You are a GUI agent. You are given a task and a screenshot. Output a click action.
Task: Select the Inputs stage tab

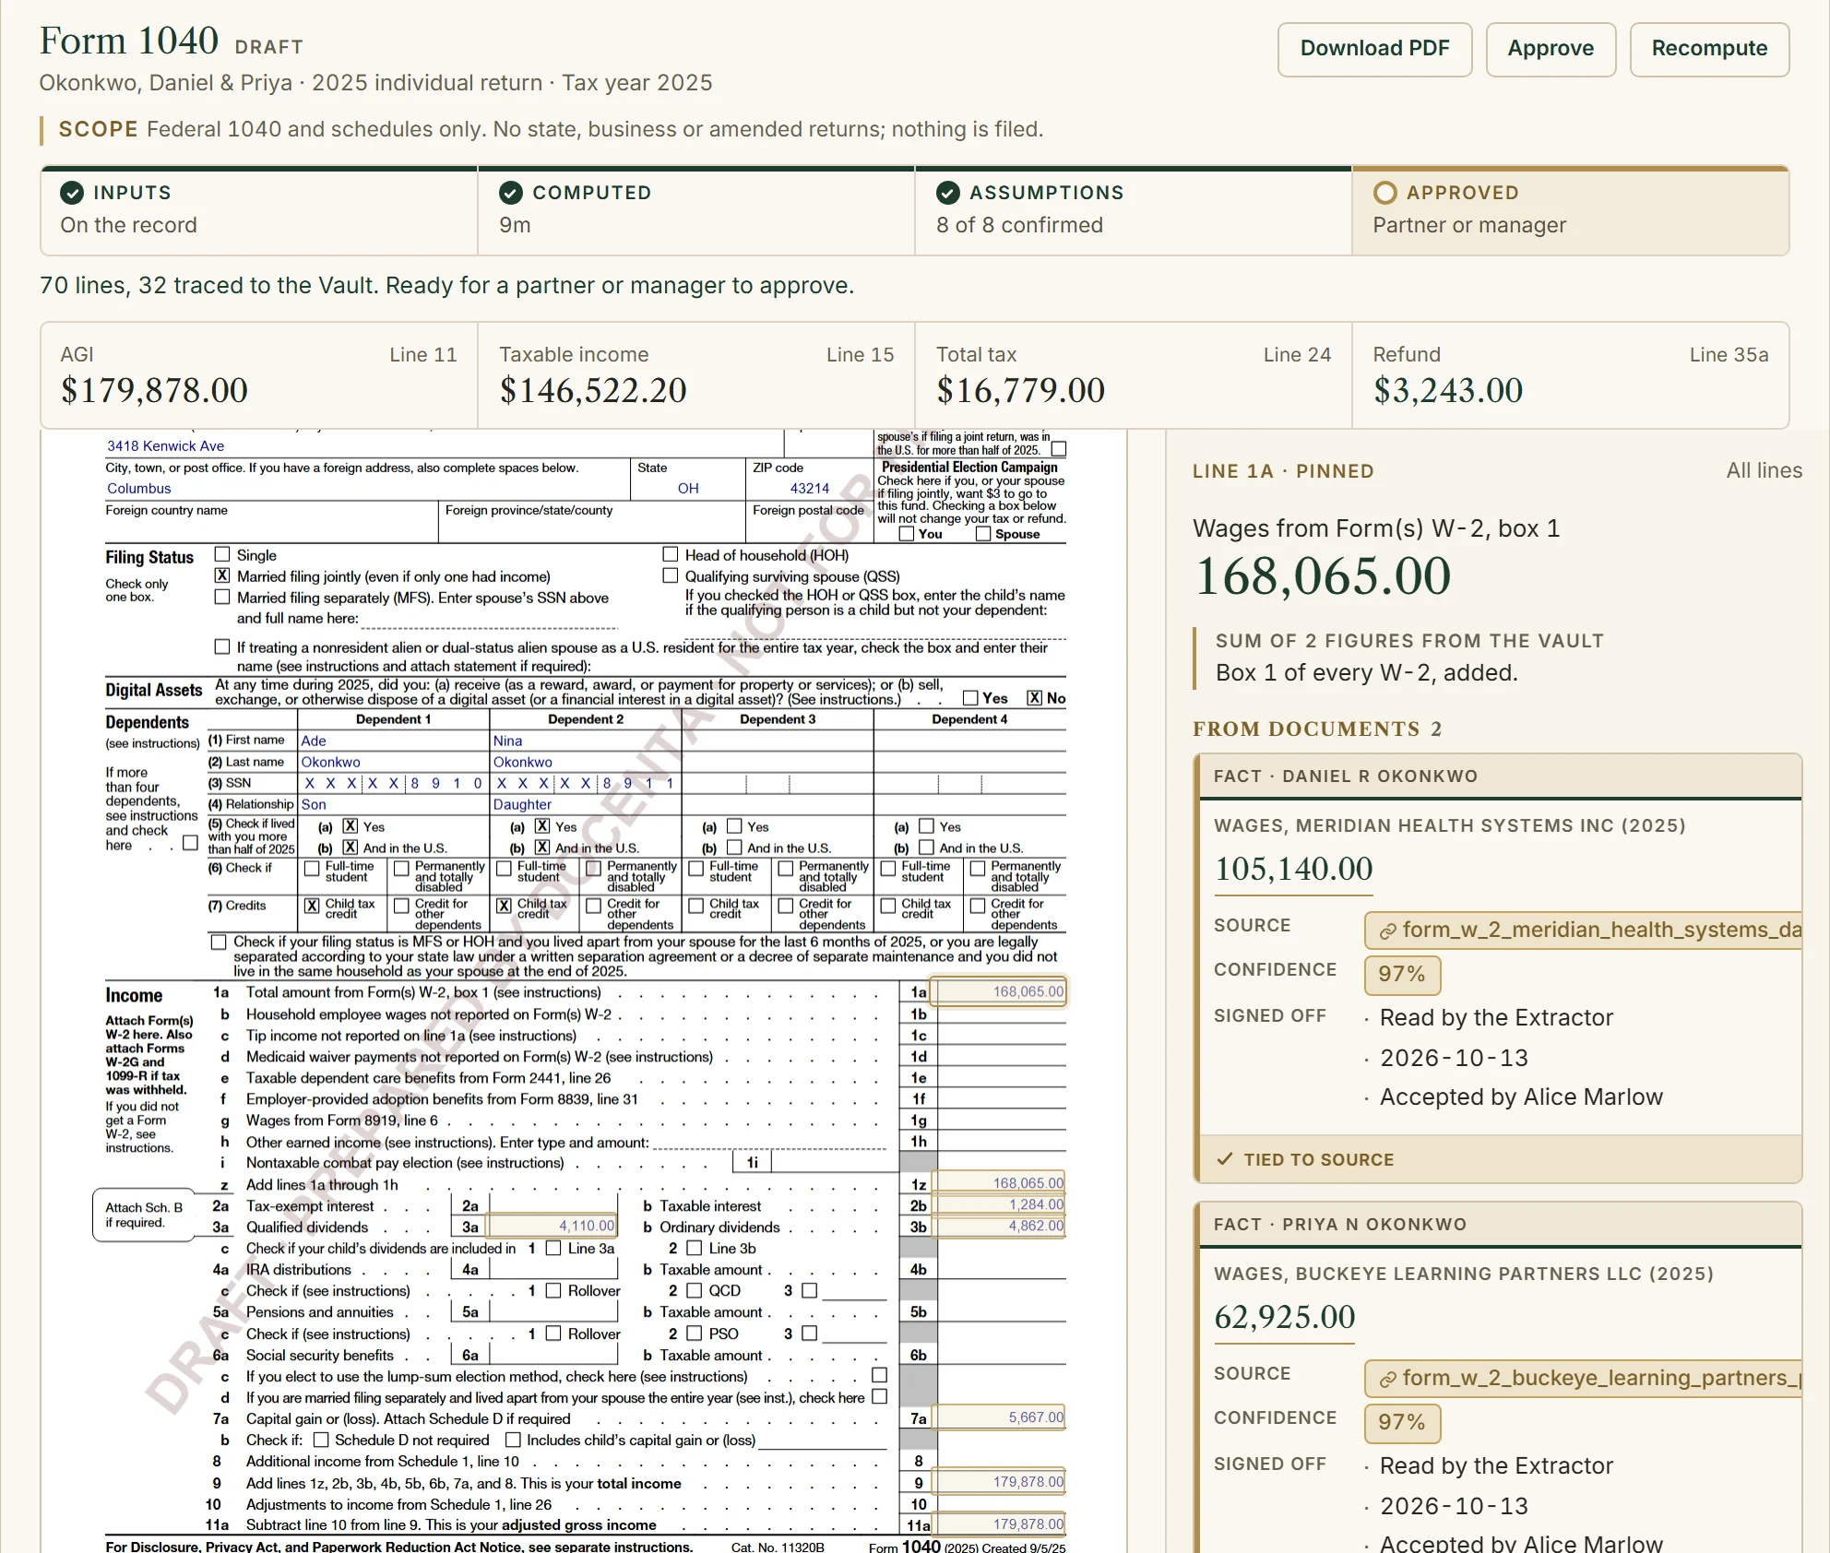coord(259,211)
